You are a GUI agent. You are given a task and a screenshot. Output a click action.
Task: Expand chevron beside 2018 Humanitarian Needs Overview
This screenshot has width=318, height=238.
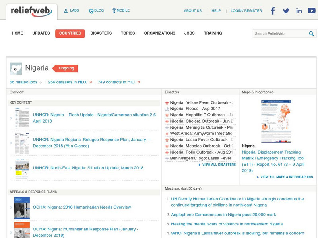[11, 207]
